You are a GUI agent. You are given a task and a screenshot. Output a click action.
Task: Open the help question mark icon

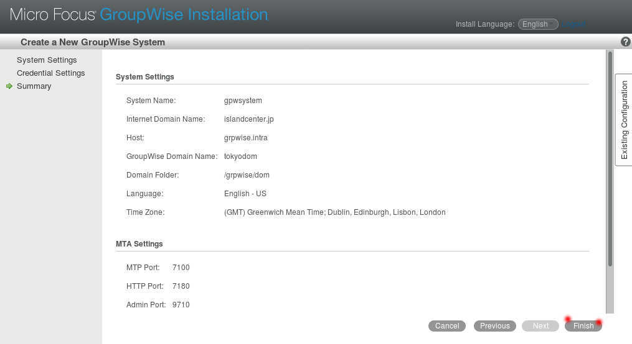coord(626,42)
